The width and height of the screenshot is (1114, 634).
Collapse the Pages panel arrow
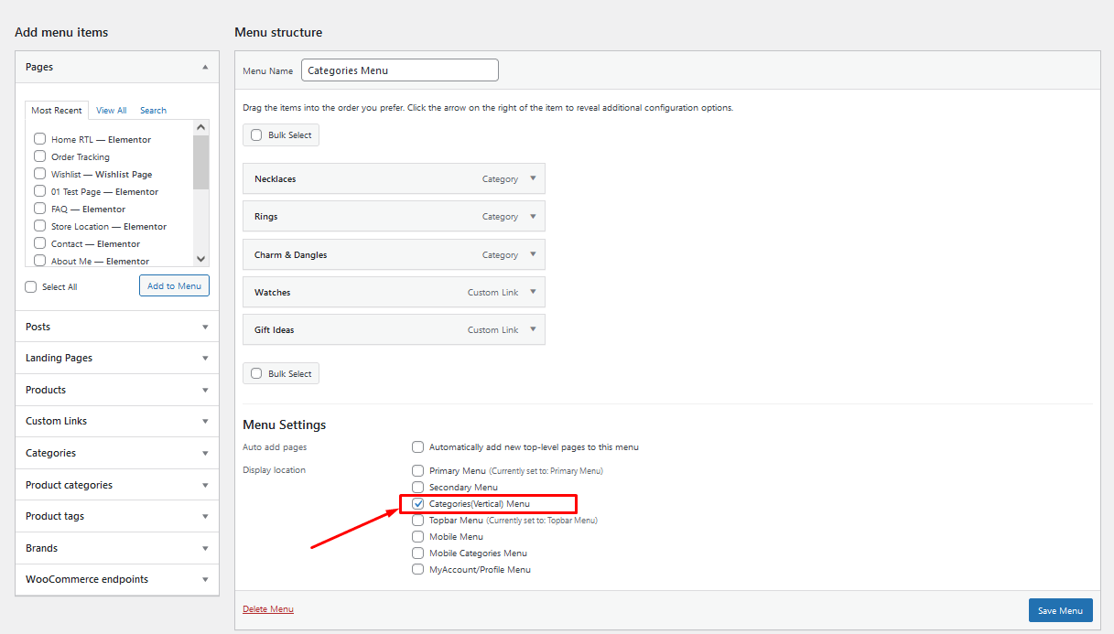coord(205,67)
